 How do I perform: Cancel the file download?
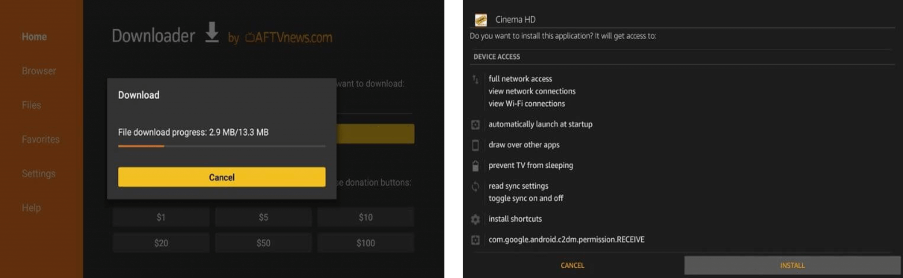(221, 177)
